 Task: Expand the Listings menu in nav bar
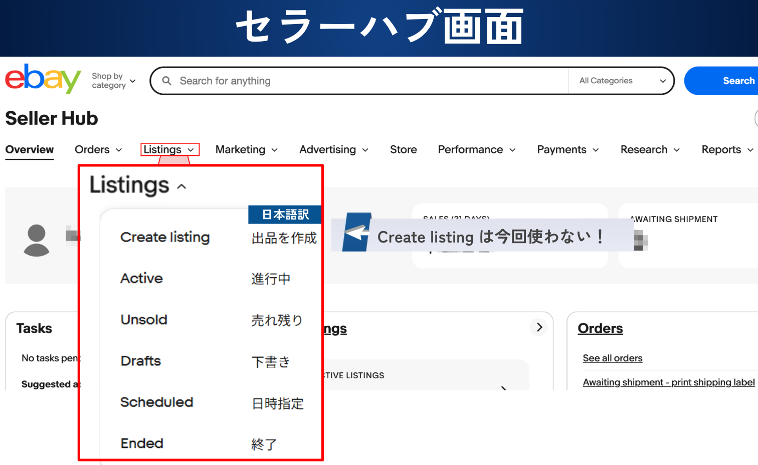click(x=169, y=149)
